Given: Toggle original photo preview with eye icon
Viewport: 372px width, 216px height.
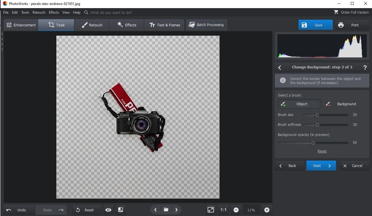Looking at the screenshot, I should click(108, 210).
